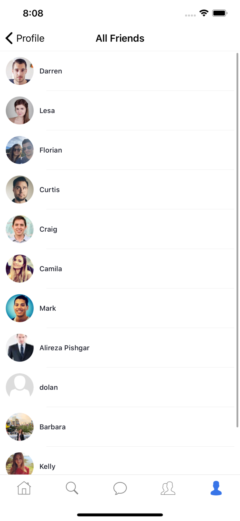Tap the Wi-Fi status icon
This screenshot has width=240, height=521.
tap(204, 13)
